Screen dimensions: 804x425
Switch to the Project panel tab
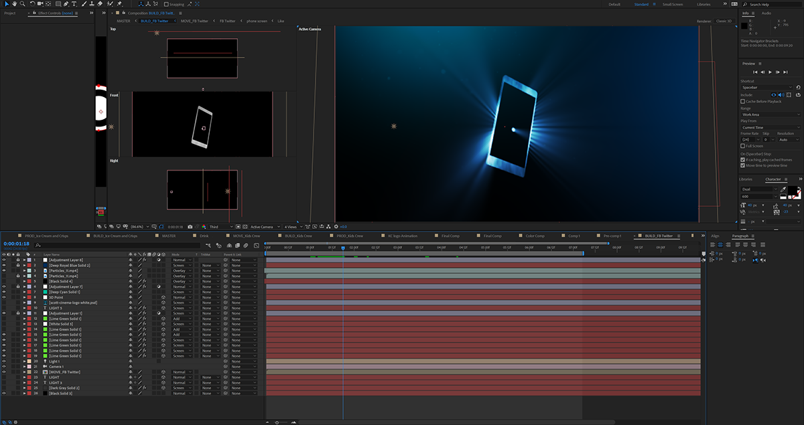pos(11,13)
